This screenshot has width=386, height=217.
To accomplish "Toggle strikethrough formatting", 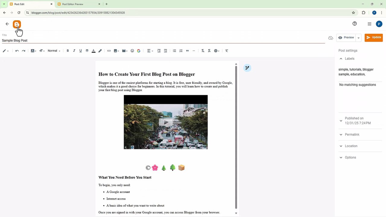I will [87, 51].
